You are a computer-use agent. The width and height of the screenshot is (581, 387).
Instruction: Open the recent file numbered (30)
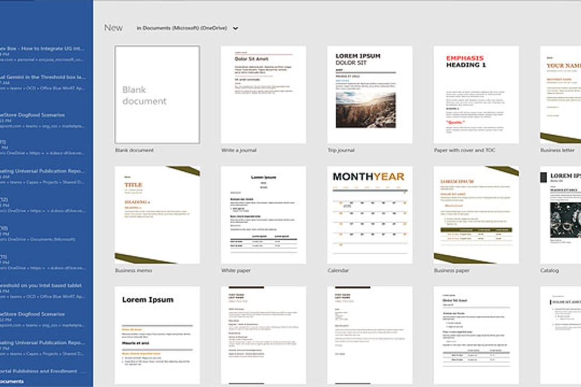pyautogui.click(x=38, y=234)
